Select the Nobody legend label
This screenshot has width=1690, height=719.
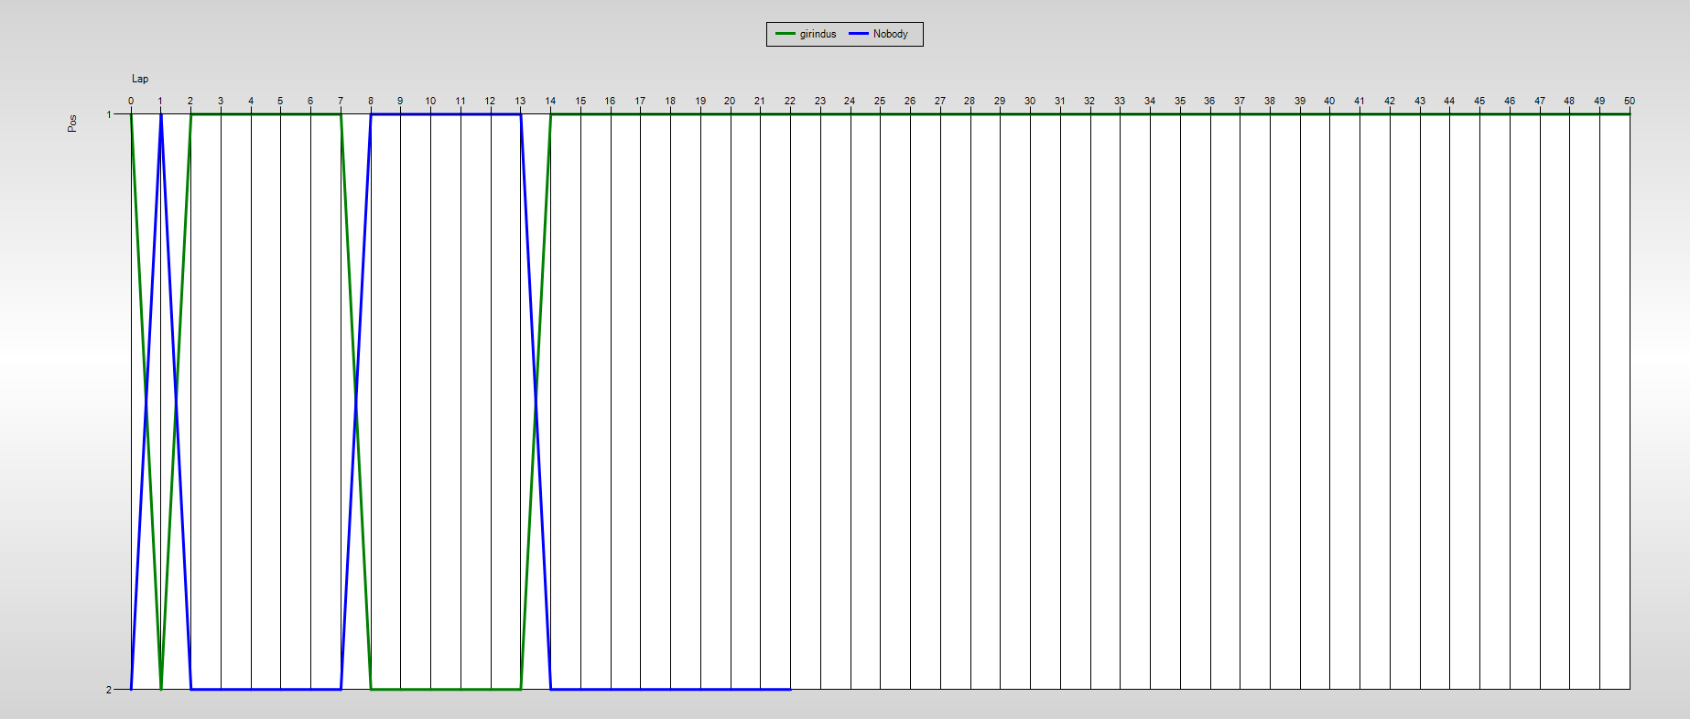pyautogui.click(x=890, y=34)
